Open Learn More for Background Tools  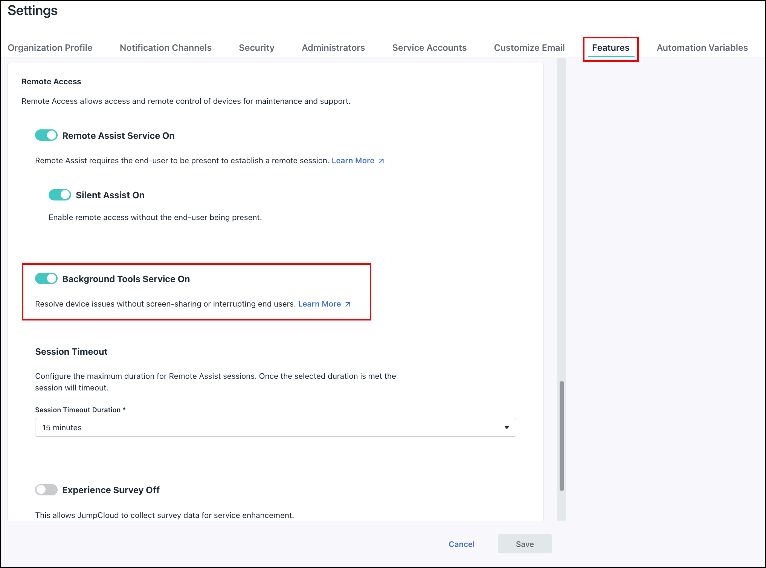click(319, 304)
